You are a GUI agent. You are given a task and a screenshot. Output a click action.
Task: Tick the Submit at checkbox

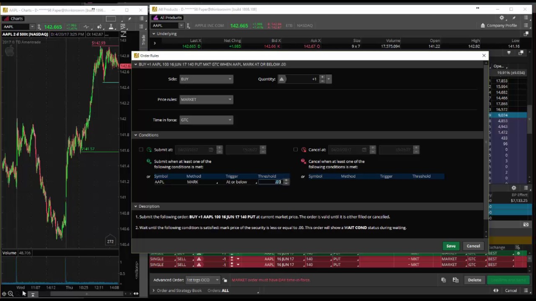pyautogui.click(x=141, y=150)
